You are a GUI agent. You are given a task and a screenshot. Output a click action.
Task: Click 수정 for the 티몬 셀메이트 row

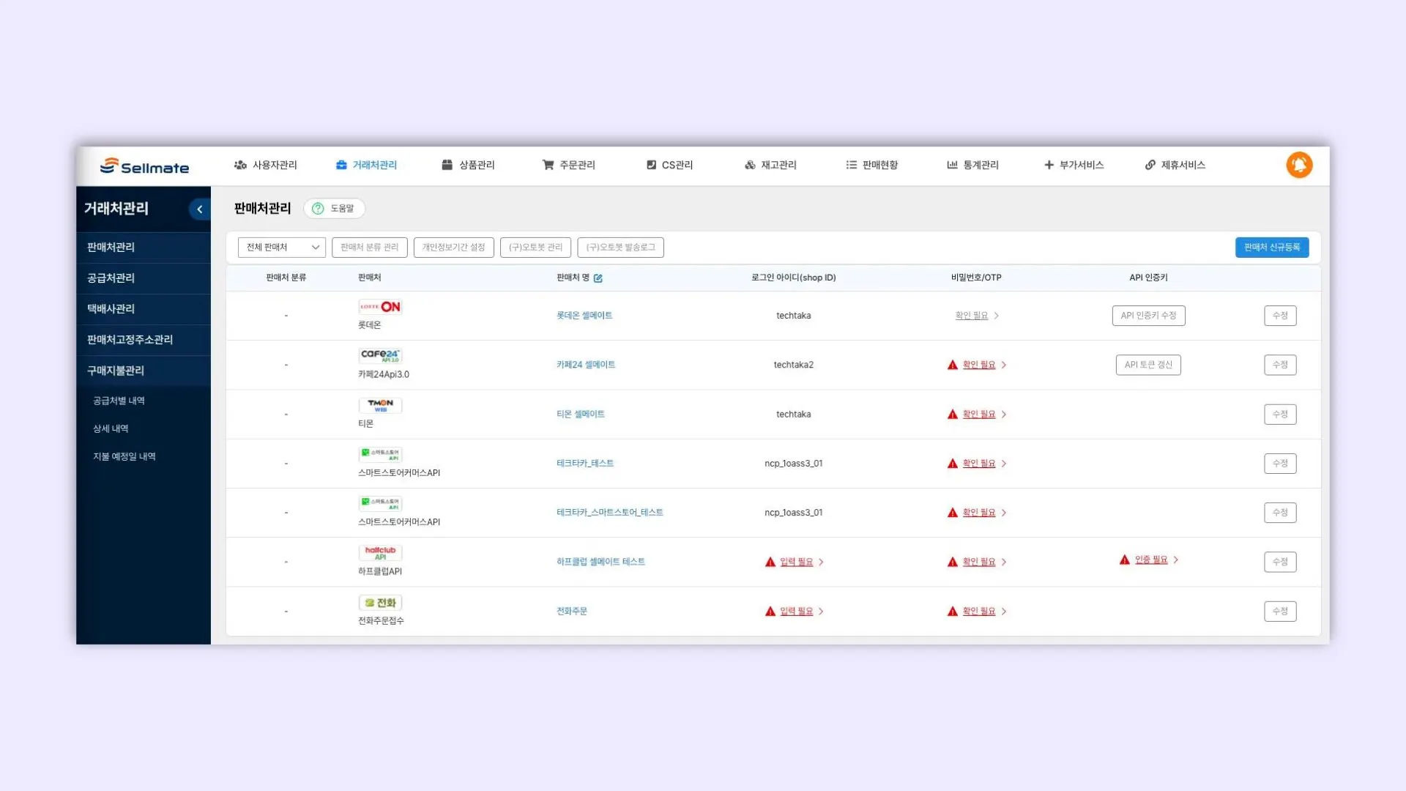click(x=1279, y=415)
